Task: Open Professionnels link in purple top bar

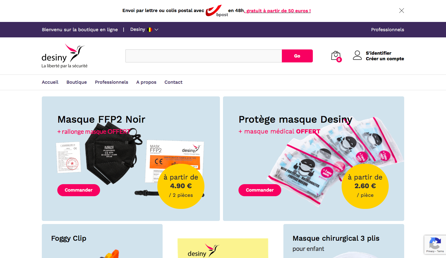Action: point(387,30)
